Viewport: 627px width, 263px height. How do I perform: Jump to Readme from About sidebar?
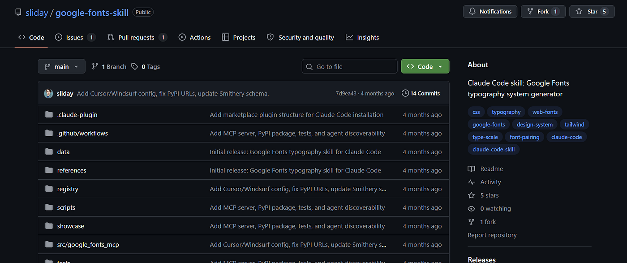click(x=485, y=169)
